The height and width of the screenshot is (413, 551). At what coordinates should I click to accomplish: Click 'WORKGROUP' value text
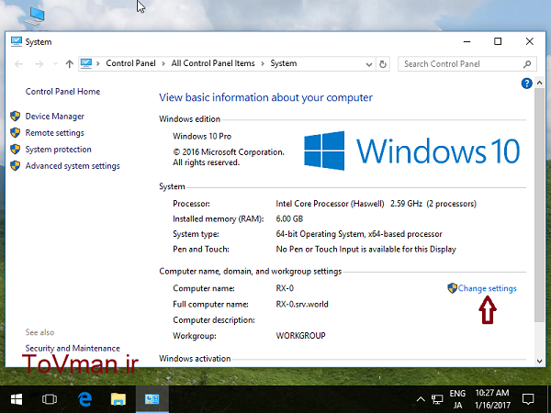(x=300, y=336)
